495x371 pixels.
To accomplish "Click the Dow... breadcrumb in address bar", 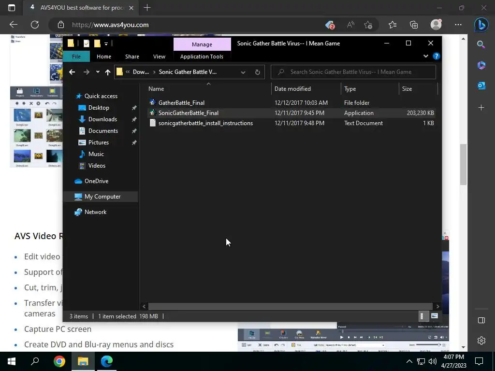I will (141, 72).
